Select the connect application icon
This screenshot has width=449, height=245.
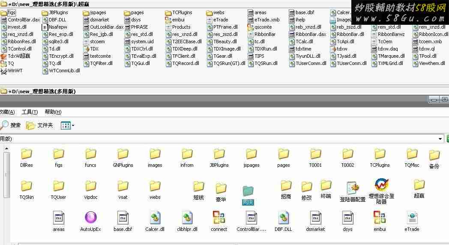click(x=219, y=221)
